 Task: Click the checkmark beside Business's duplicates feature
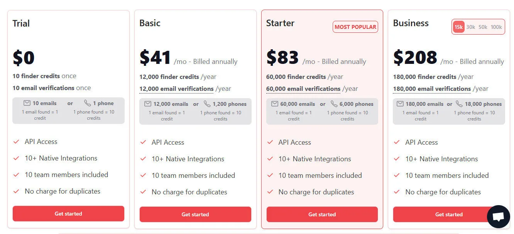pyautogui.click(x=397, y=192)
